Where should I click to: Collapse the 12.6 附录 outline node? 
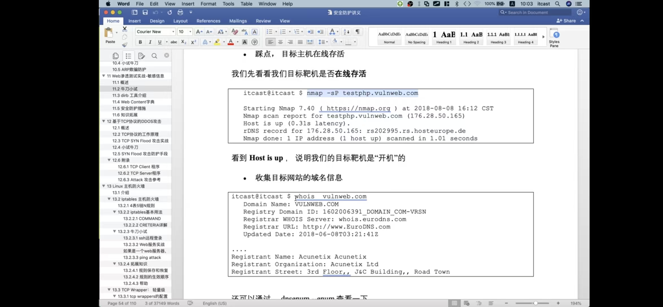pyautogui.click(x=109, y=160)
